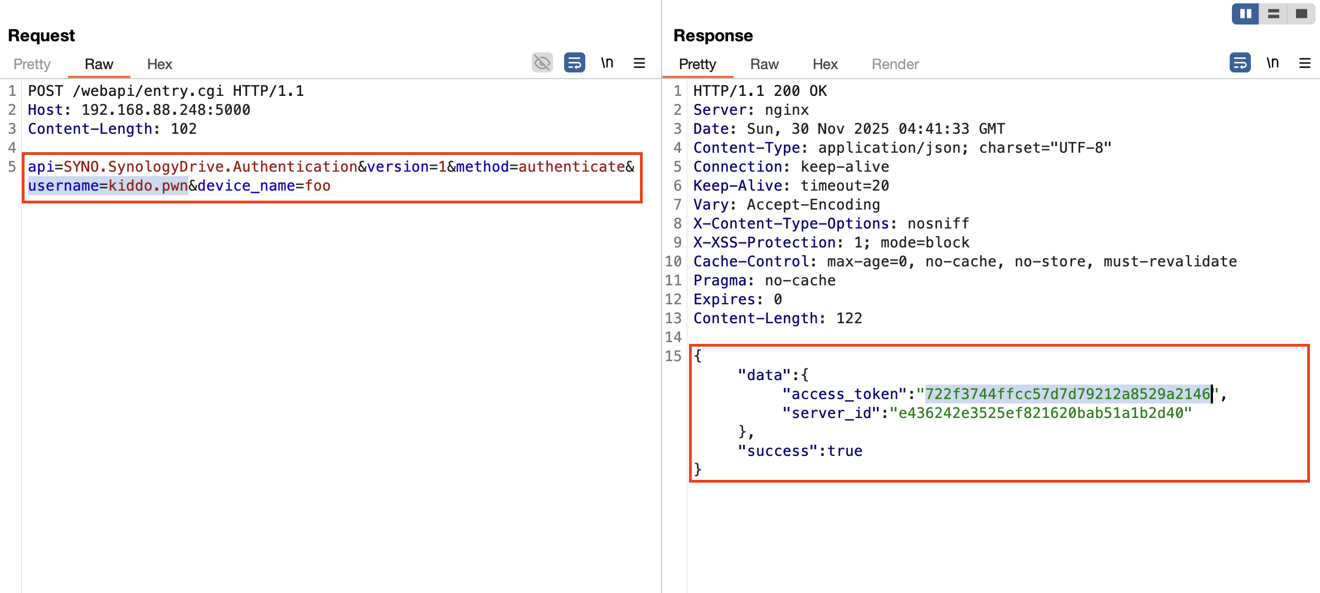Open the Raw tab in Response
Viewport: 1320px width, 593px height.
pos(764,64)
